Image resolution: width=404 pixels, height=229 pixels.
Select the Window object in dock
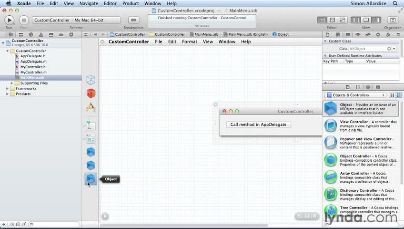91,139
